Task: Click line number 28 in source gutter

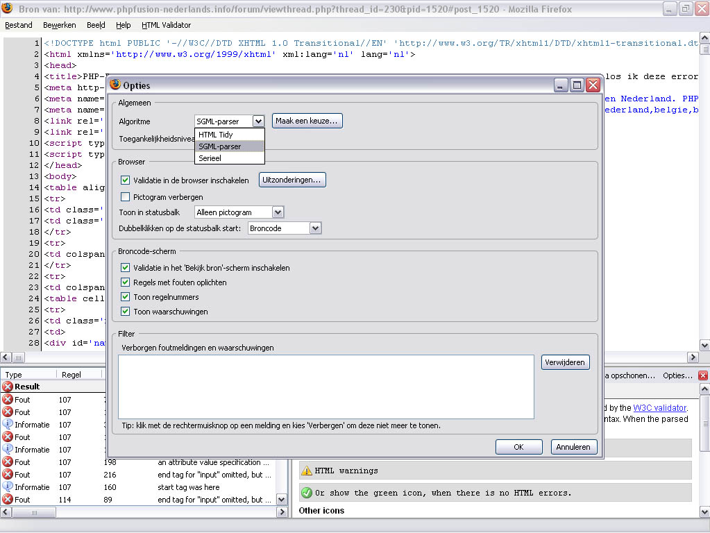Action: tap(34, 343)
